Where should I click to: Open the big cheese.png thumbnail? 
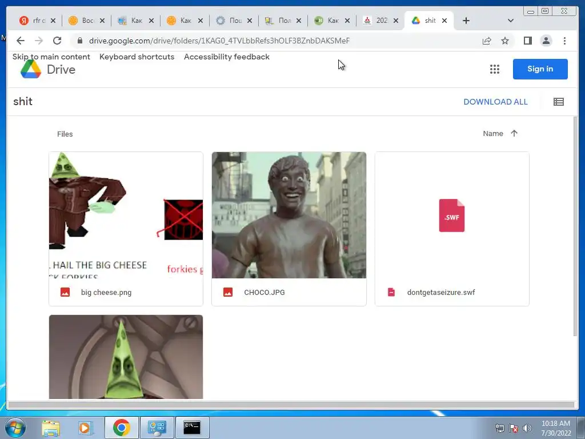tap(126, 215)
